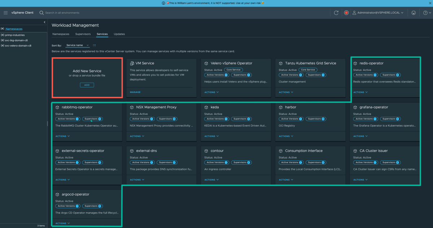Open the hamburger navigation menu
The width and height of the screenshot is (433, 228).
pyautogui.click(x=5, y=13)
